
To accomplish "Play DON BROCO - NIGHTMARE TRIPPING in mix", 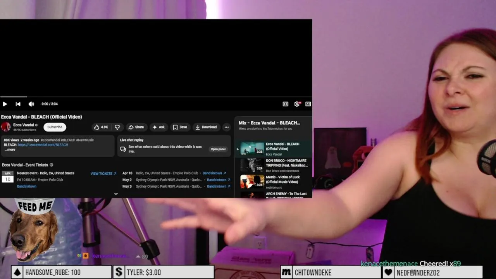I will click(273, 165).
